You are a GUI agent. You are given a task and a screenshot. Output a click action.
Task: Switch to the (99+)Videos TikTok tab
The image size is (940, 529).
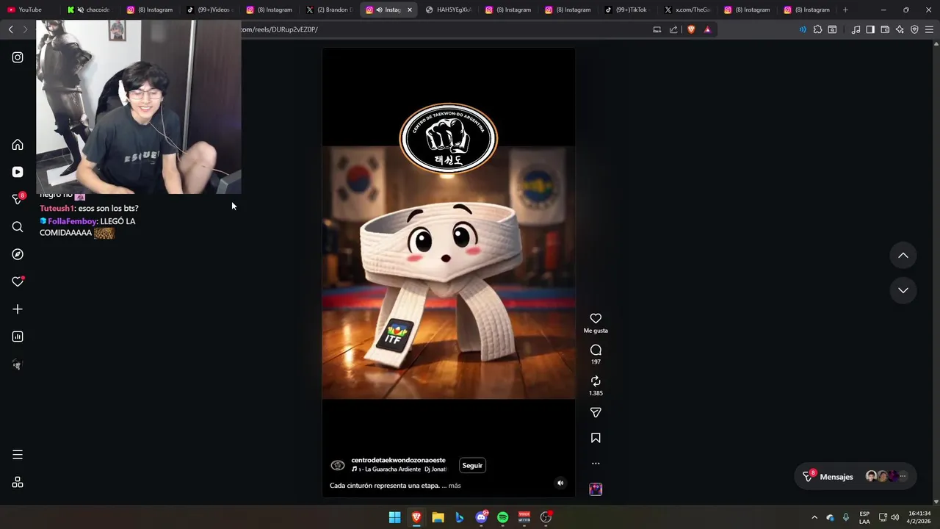pyautogui.click(x=209, y=10)
